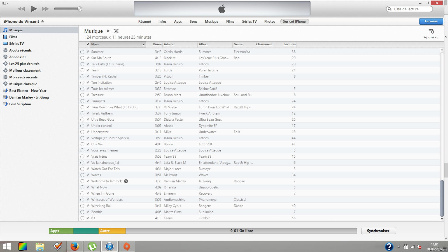The image size is (448, 252).
Task: Click the rewind previous-track icon
Action: pos(21,9)
